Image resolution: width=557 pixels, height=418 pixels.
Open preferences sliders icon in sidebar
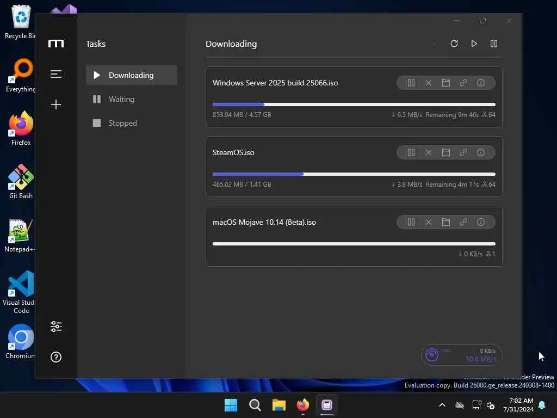[56, 327]
